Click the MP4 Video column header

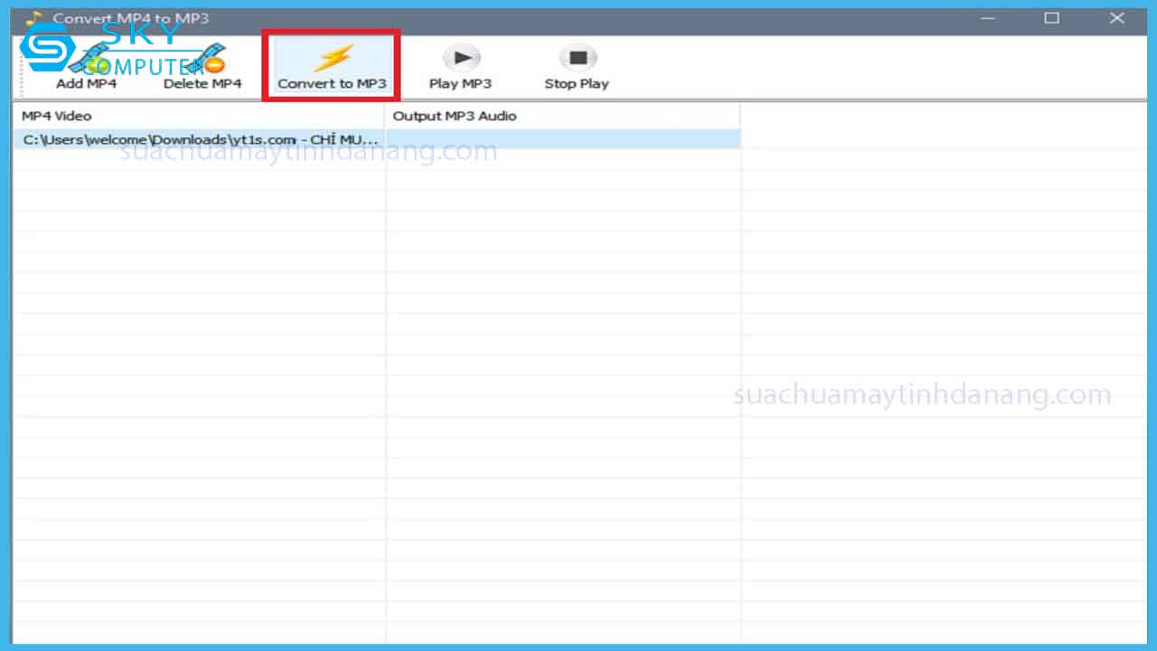[199, 116]
